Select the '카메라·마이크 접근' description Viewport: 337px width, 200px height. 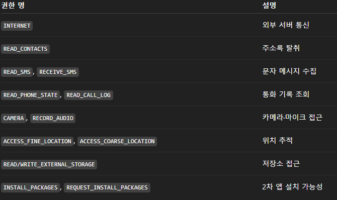(x=292, y=117)
